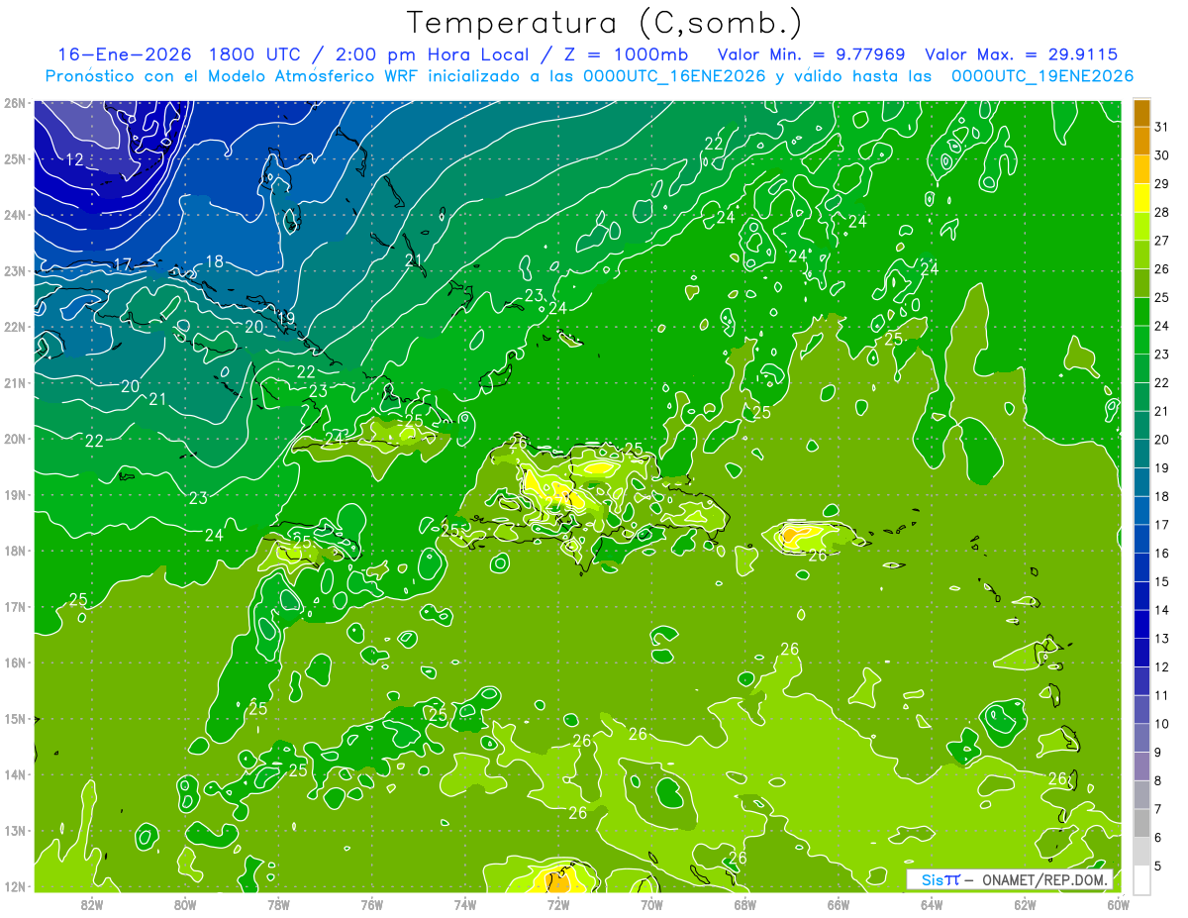Click the "66W" longitude axis label
1188x918 pixels.
(x=838, y=904)
